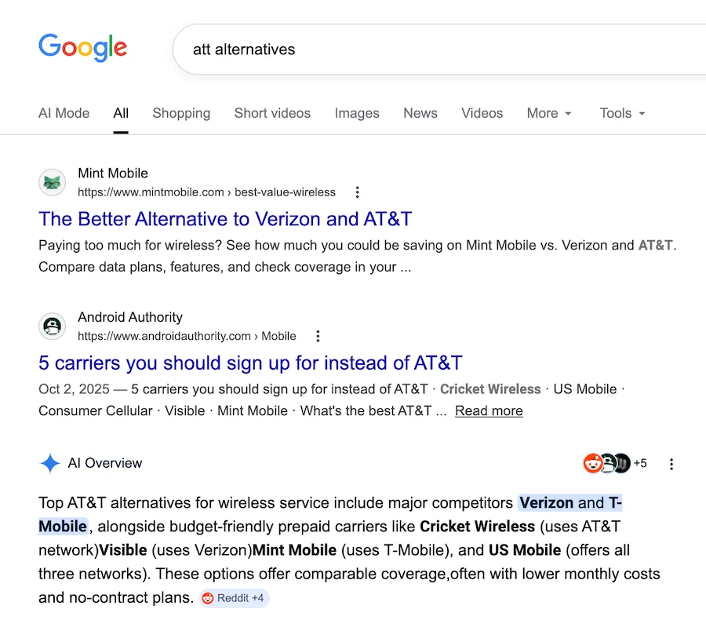This screenshot has width=706, height=620.
Task: Open the Mint Mobile site favicon
Action: (x=52, y=182)
